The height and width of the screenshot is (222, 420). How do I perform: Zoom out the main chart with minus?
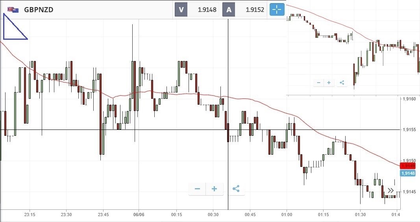[197, 189]
